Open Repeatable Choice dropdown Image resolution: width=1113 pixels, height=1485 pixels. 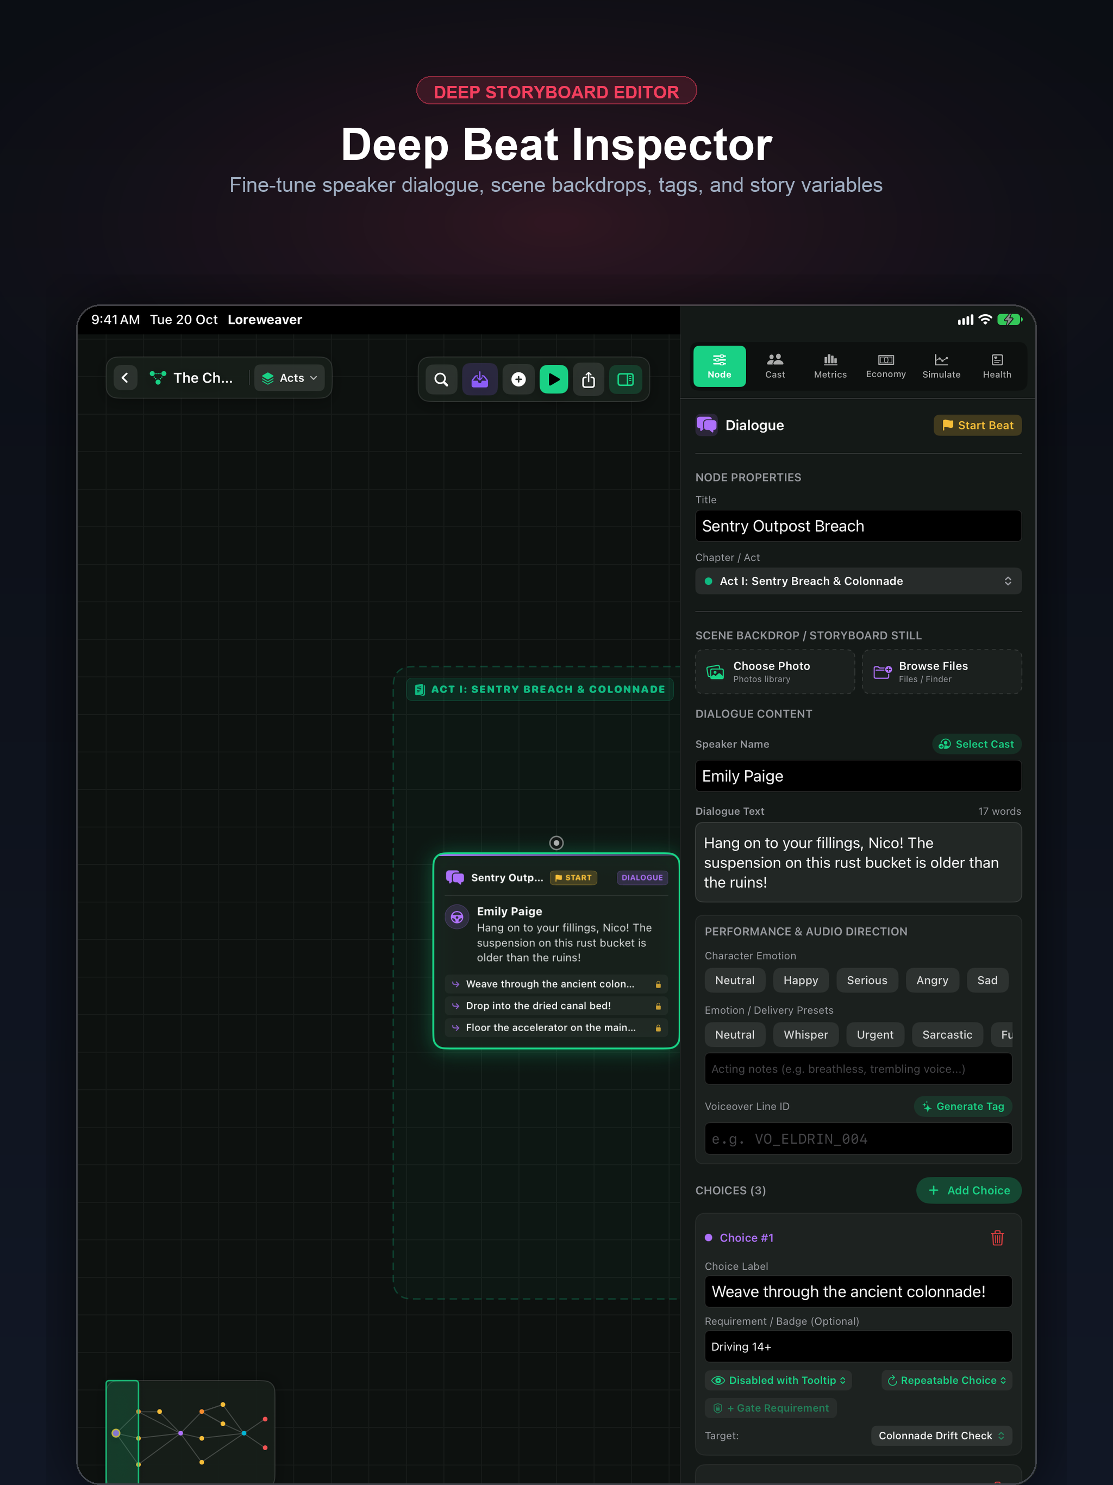point(947,1380)
